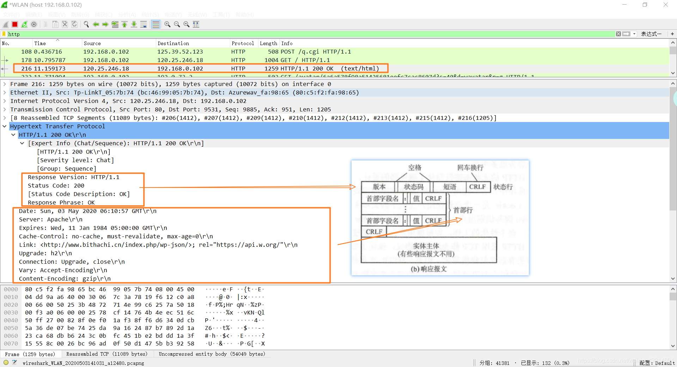The image size is (677, 367).
Task: Open the 编辑(E) menu
Action: (33, 14)
